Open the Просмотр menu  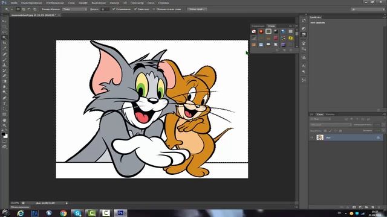pos(137,3)
